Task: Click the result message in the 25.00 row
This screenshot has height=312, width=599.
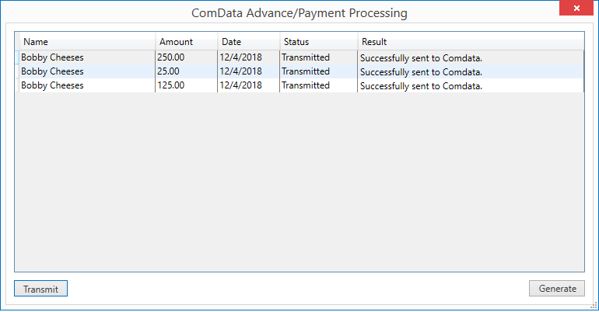Action: click(421, 72)
